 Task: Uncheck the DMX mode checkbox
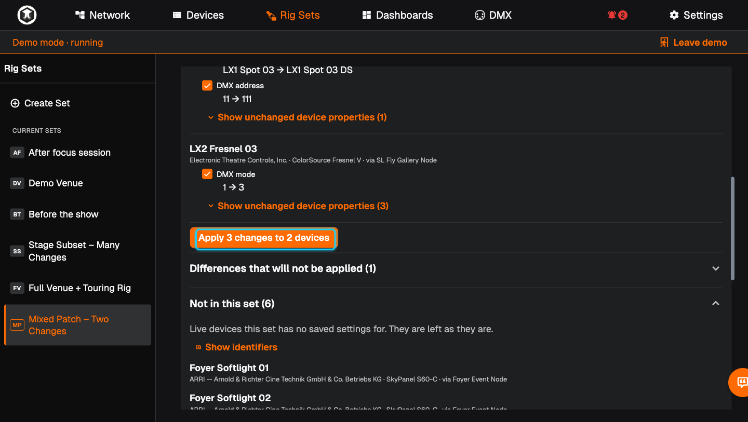click(x=207, y=174)
